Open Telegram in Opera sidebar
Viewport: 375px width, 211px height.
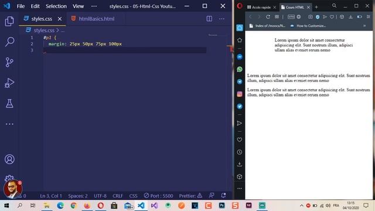tap(240, 81)
